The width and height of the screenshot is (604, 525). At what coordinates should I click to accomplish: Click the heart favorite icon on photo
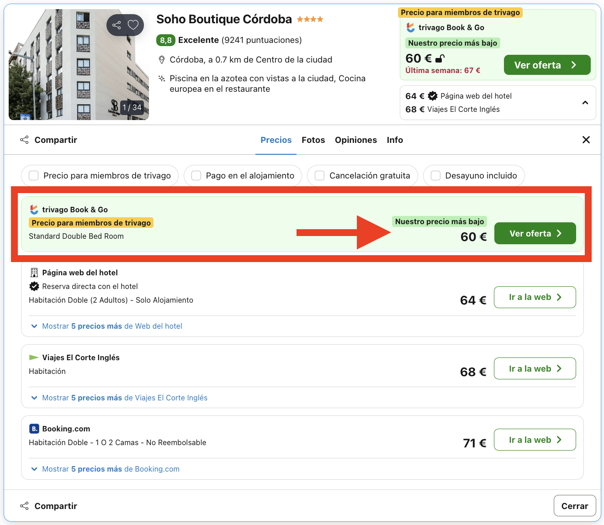133,25
